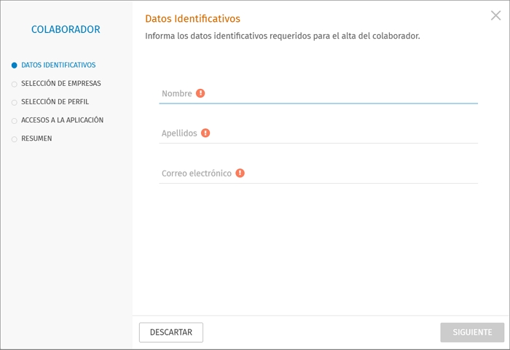Click the blue bullet beside Datos Identificativos
The height and width of the screenshot is (350, 510).
pyautogui.click(x=15, y=66)
